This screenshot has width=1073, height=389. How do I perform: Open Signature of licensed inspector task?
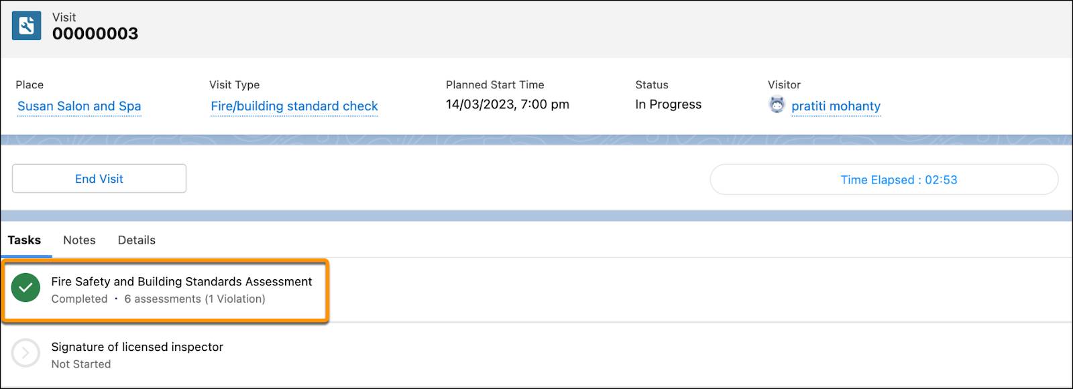coord(137,347)
